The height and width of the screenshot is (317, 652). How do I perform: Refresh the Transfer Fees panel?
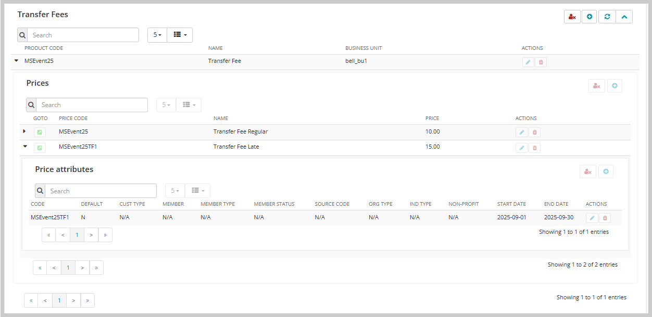click(607, 17)
